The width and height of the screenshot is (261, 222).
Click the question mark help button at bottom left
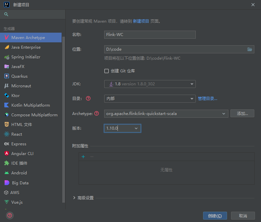(10, 215)
